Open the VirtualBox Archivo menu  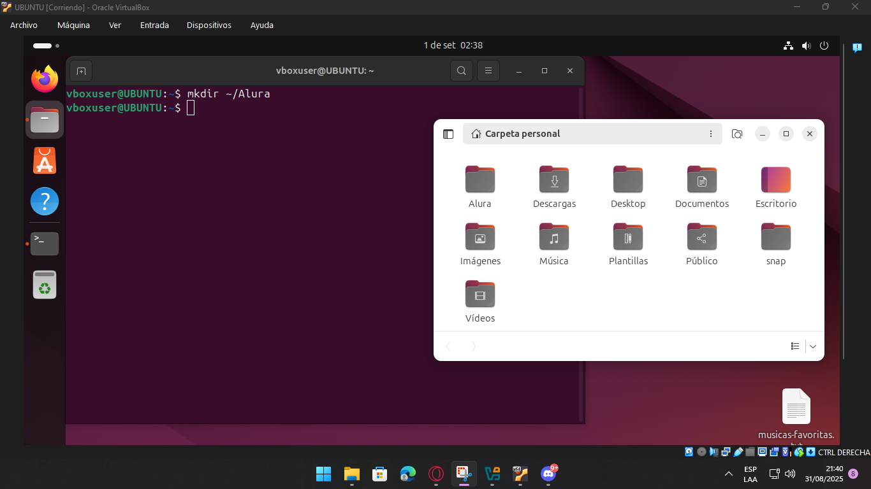point(24,25)
